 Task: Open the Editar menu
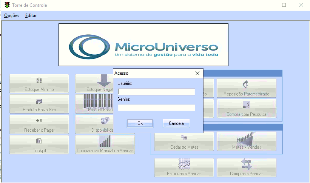[x=31, y=15]
